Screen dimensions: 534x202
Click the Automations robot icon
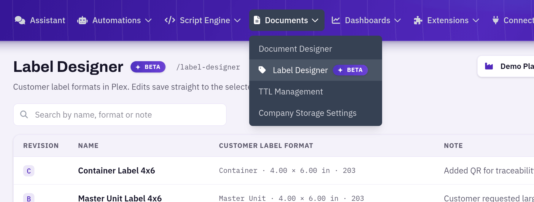point(82,20)
